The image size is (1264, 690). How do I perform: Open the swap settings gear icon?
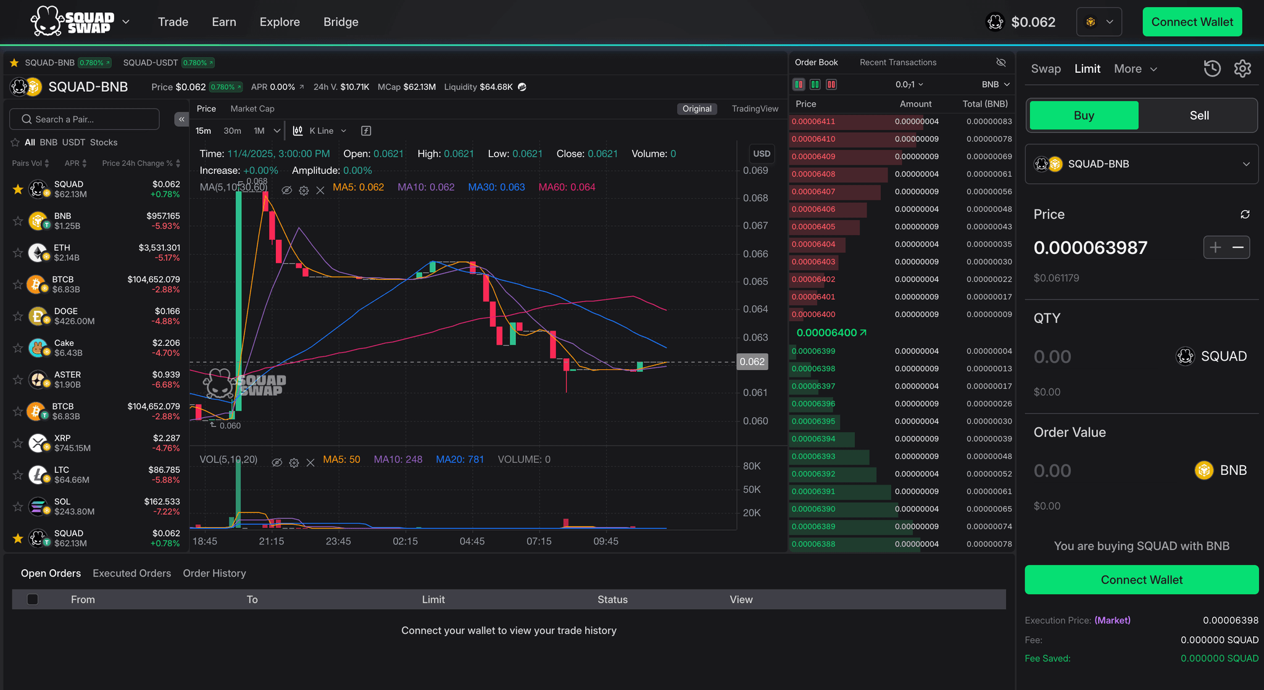(1243, 68)
